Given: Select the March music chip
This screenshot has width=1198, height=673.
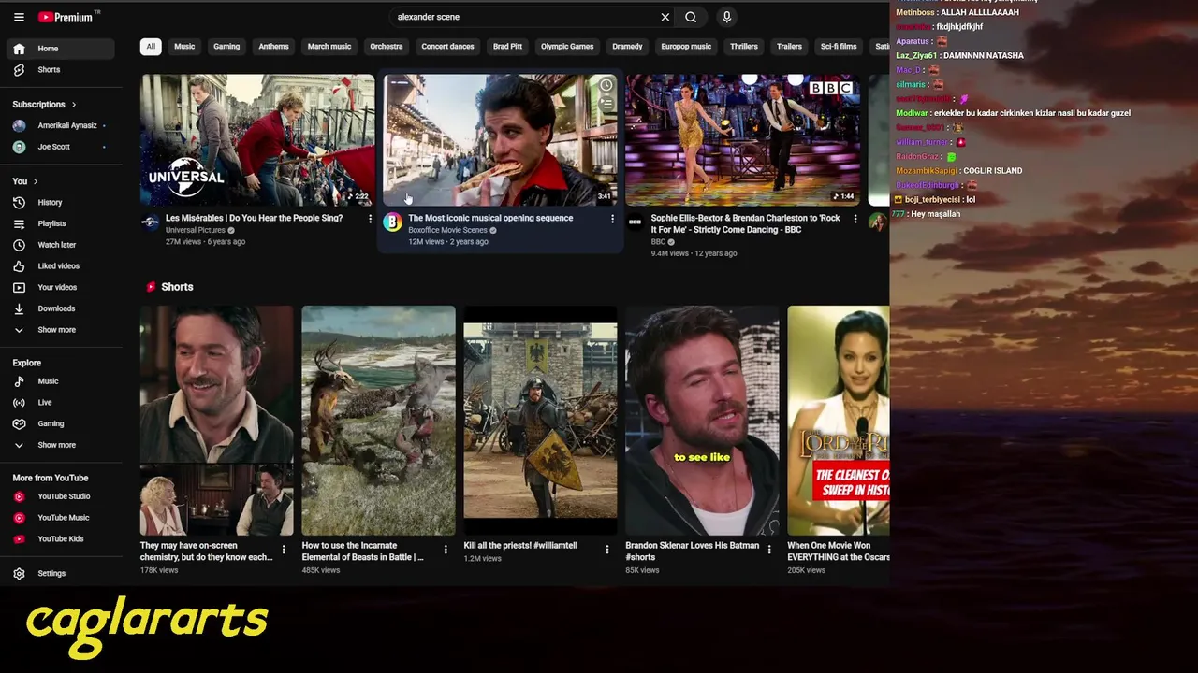Looking at the screenshot, I should 329,47.
